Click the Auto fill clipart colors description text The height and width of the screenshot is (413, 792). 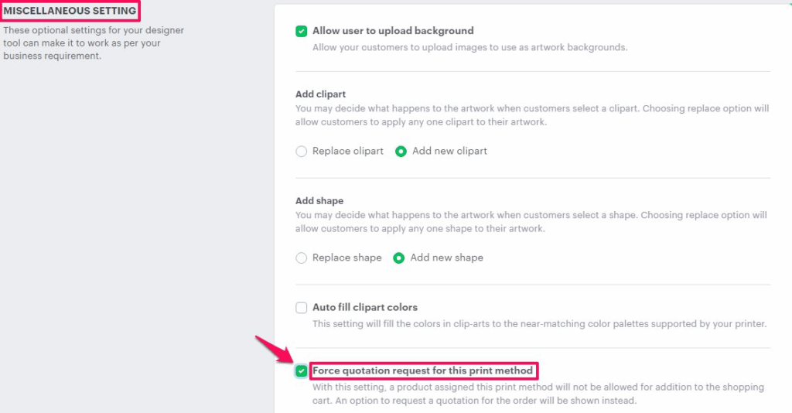pos(539,324)
